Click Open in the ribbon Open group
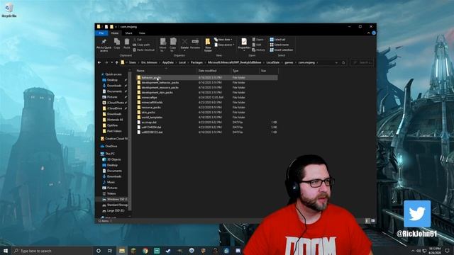The image size is (454, 255). click(258, 40)
